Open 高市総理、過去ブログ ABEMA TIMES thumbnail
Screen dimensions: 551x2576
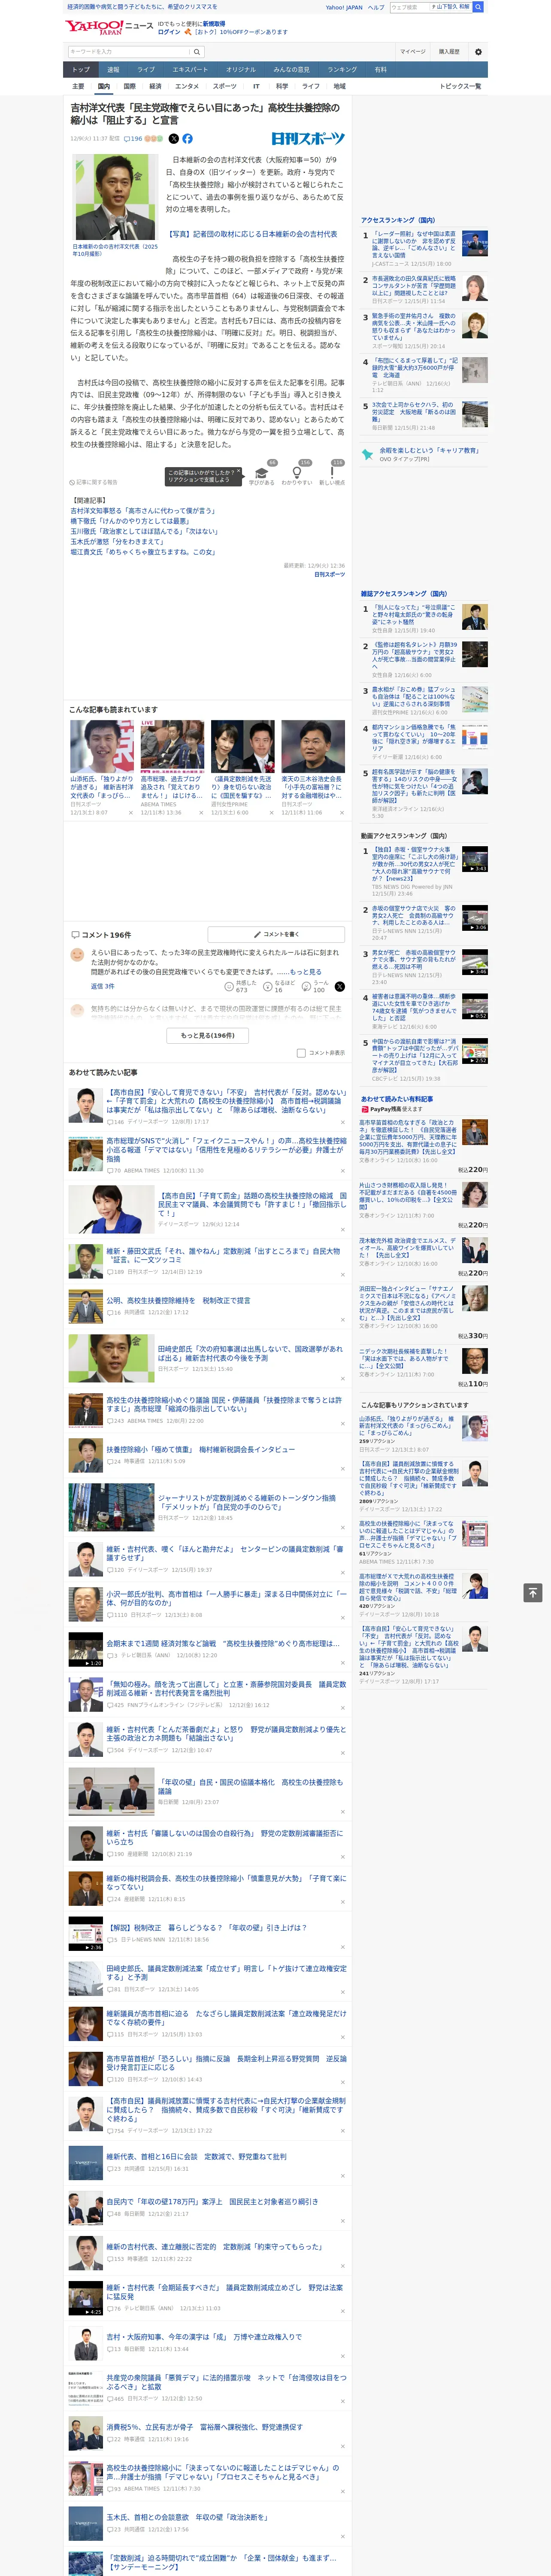[x=172, y=746]
